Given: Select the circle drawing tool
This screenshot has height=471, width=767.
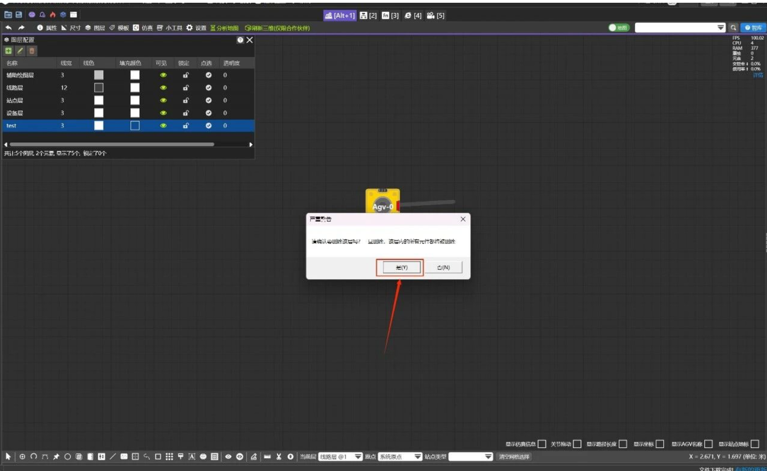Looking at the screenshot, I should coord(68,456).
